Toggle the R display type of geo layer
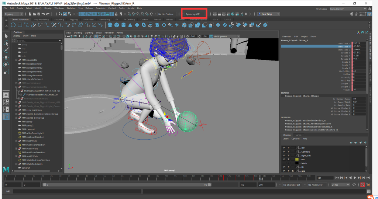The image size is (378, 199). [293, 171]
